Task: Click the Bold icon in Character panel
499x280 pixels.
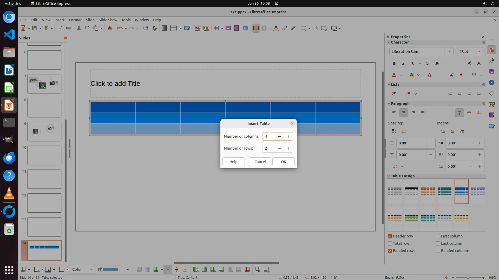Action: 394,63
